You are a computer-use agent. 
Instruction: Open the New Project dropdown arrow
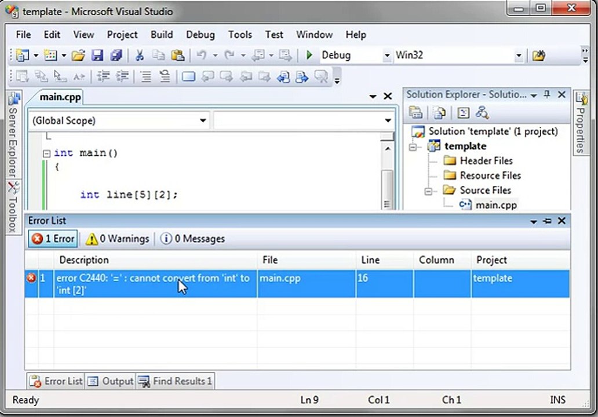pyautogui.click(x=36, y=56)
